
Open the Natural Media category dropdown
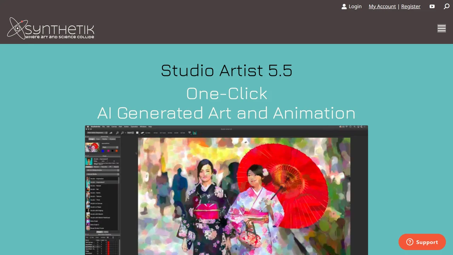coord(103,174)
